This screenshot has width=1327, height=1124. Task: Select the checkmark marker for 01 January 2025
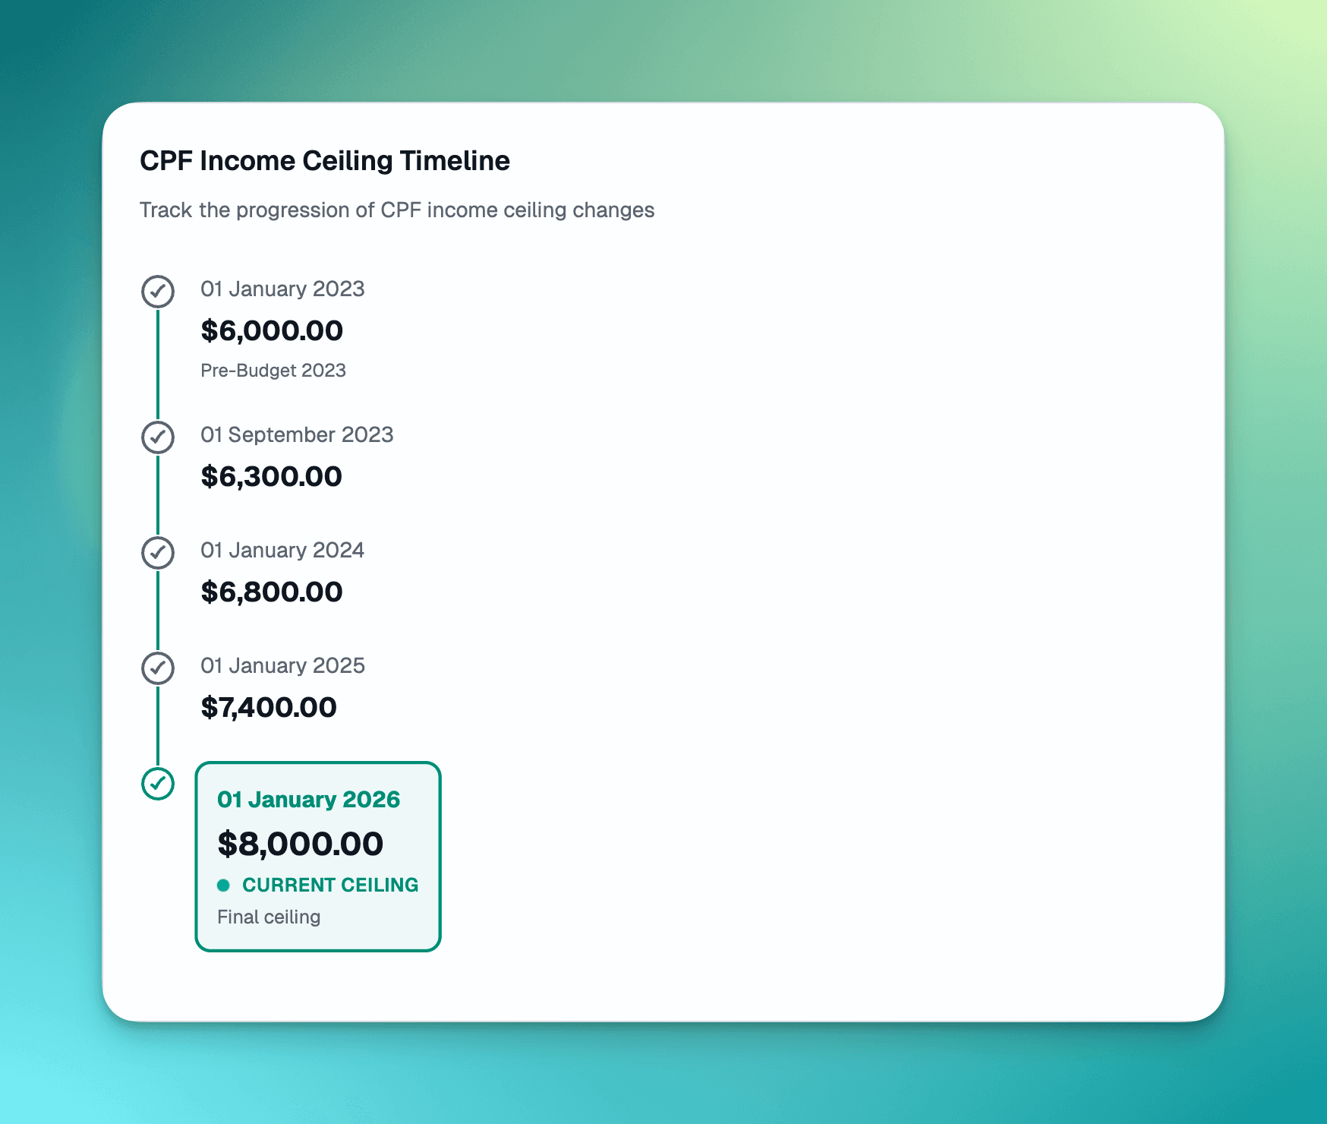[158, 668]
